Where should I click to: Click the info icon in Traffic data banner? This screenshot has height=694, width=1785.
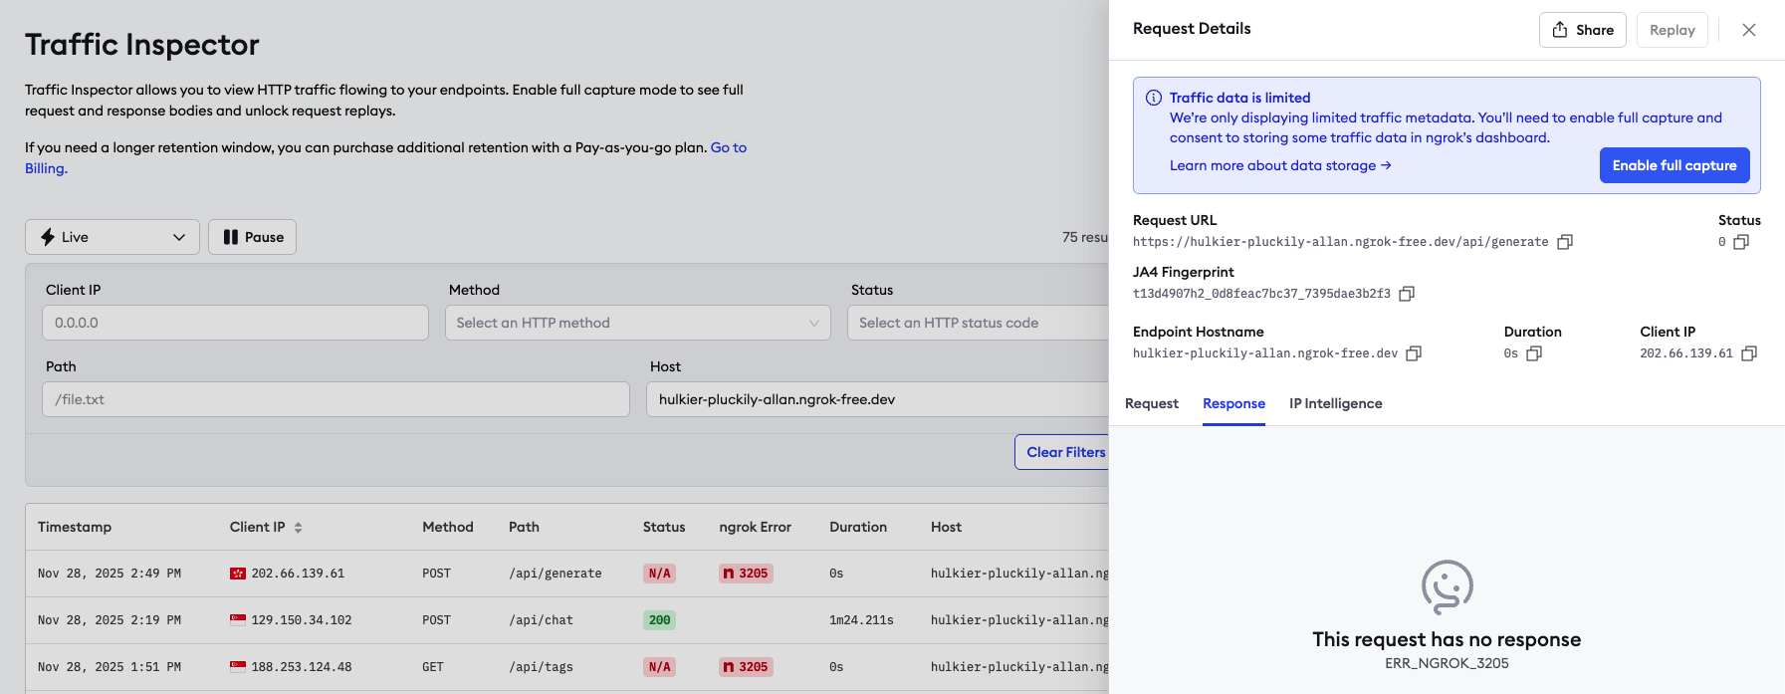[x=1154, y=98]
